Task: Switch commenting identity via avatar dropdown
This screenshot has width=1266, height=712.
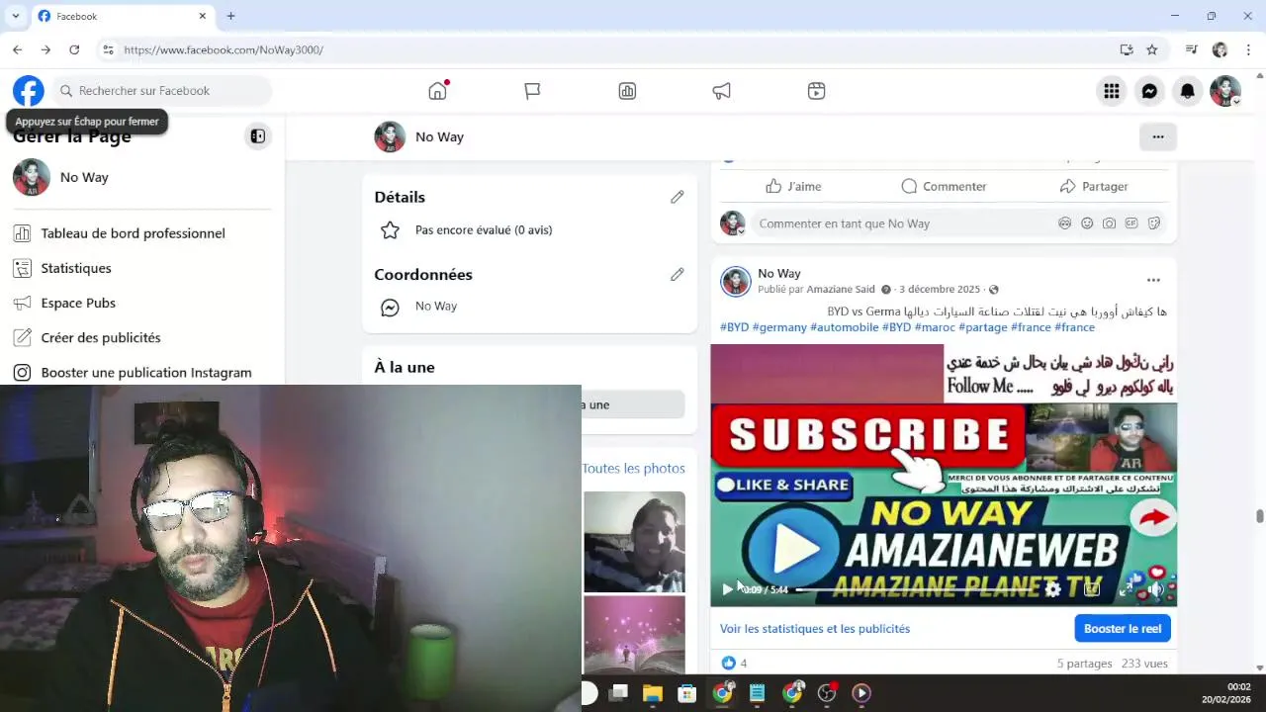Action: [x=733, y=223]
